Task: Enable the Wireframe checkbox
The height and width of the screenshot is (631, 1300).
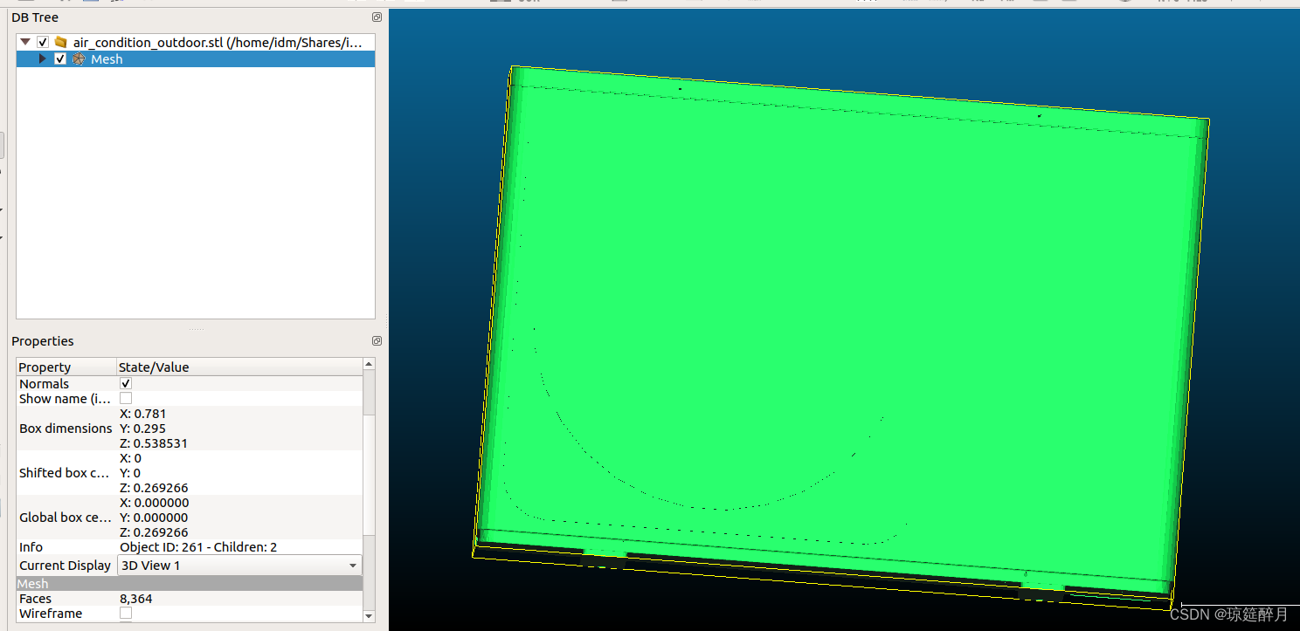Action: [126, 614]
